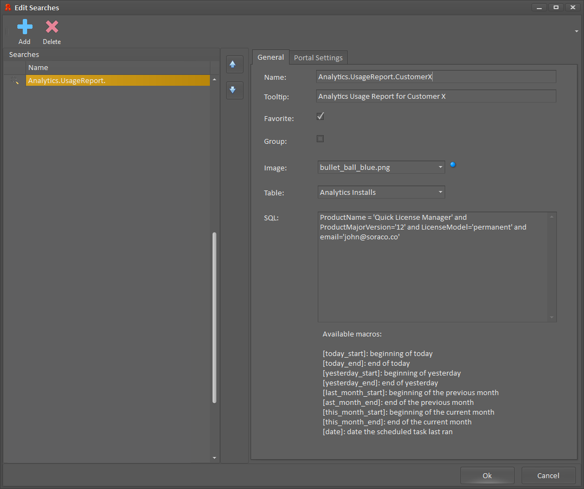Enable the Group checkbox

pyautogui.click(x=320, y=139)
